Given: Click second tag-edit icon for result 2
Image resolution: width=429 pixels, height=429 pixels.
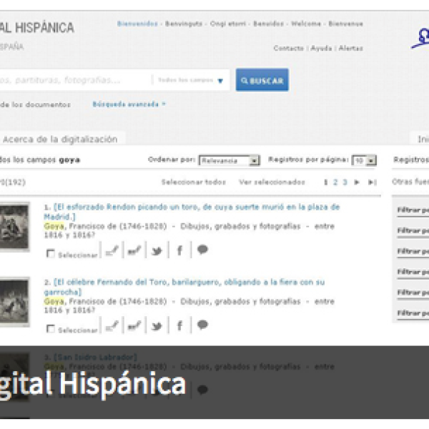Looking at the screenshot, I should click(x=134, y=325).
